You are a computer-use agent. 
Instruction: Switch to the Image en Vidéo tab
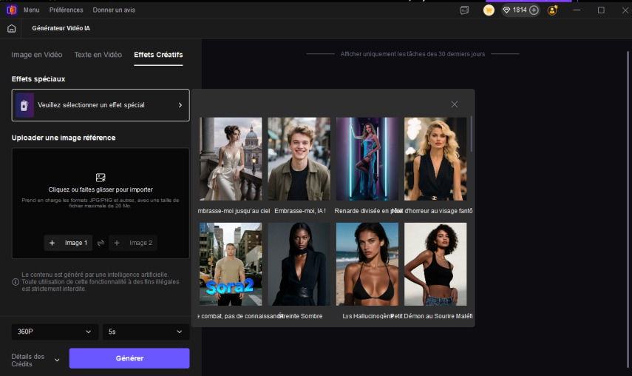37,55
